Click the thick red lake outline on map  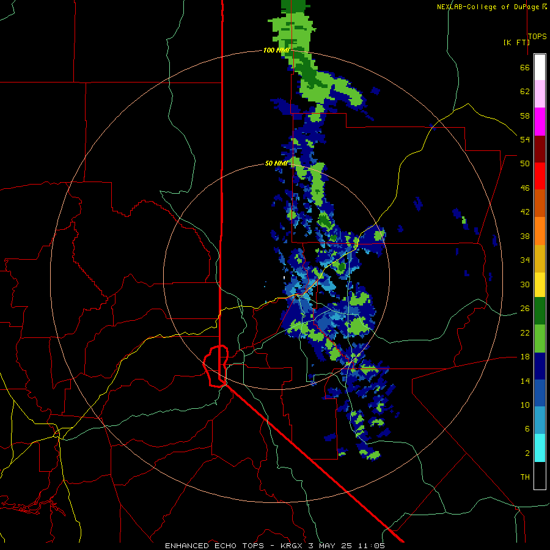click(215, 366)
